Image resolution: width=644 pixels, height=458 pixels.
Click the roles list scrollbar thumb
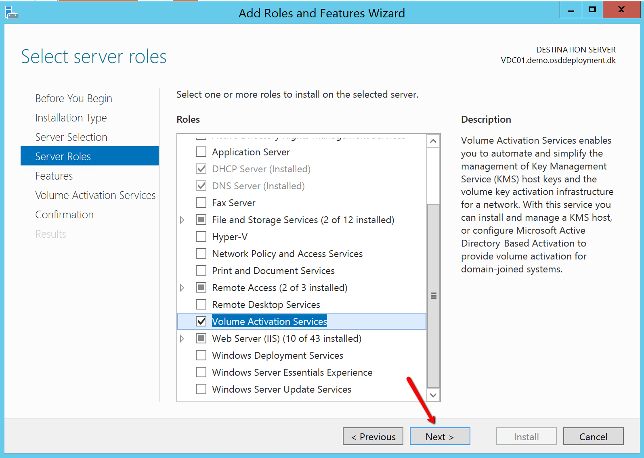pos(433,295)
